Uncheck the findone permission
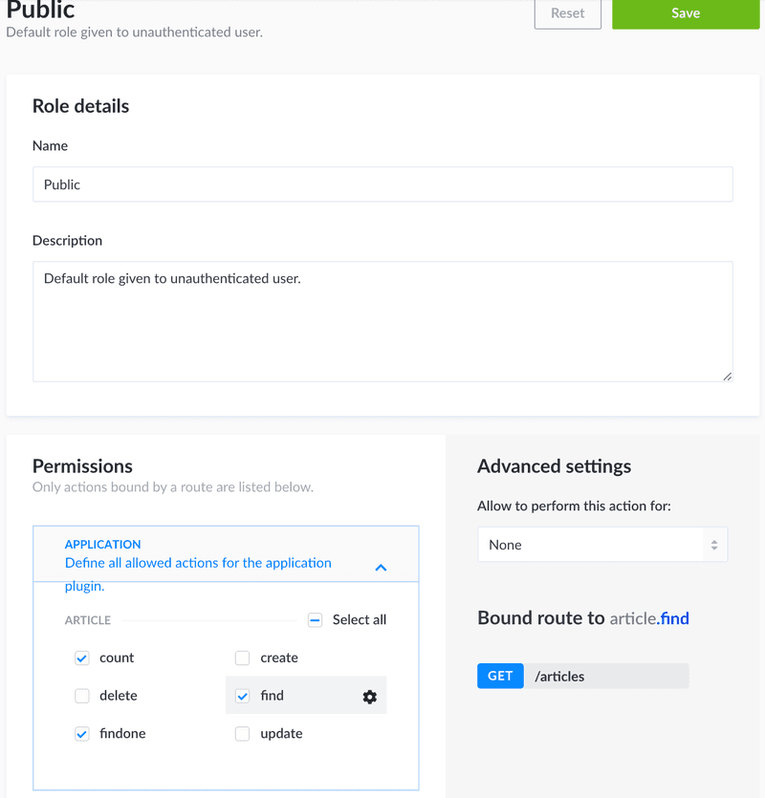The image size is (765, 798). pyautogui.click(x=81, y=733)
